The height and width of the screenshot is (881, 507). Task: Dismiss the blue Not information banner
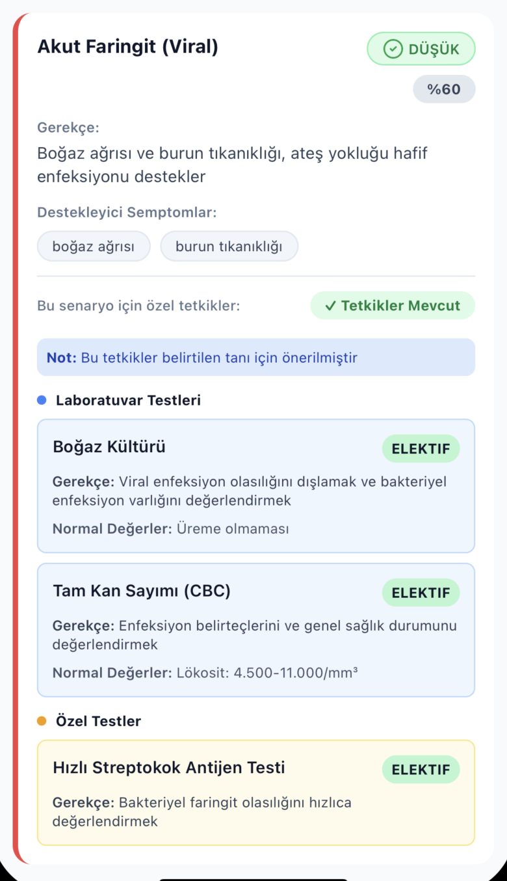256,357
